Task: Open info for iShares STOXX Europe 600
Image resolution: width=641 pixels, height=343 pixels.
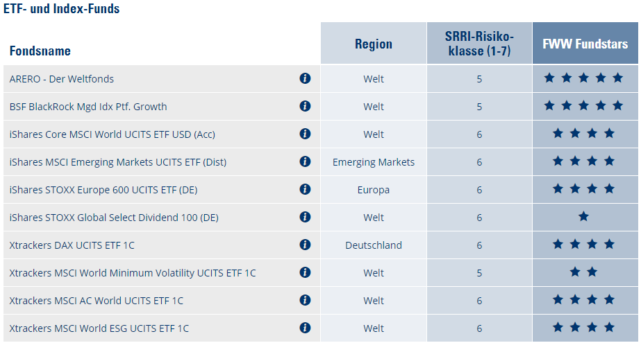Action: point(304,189)
